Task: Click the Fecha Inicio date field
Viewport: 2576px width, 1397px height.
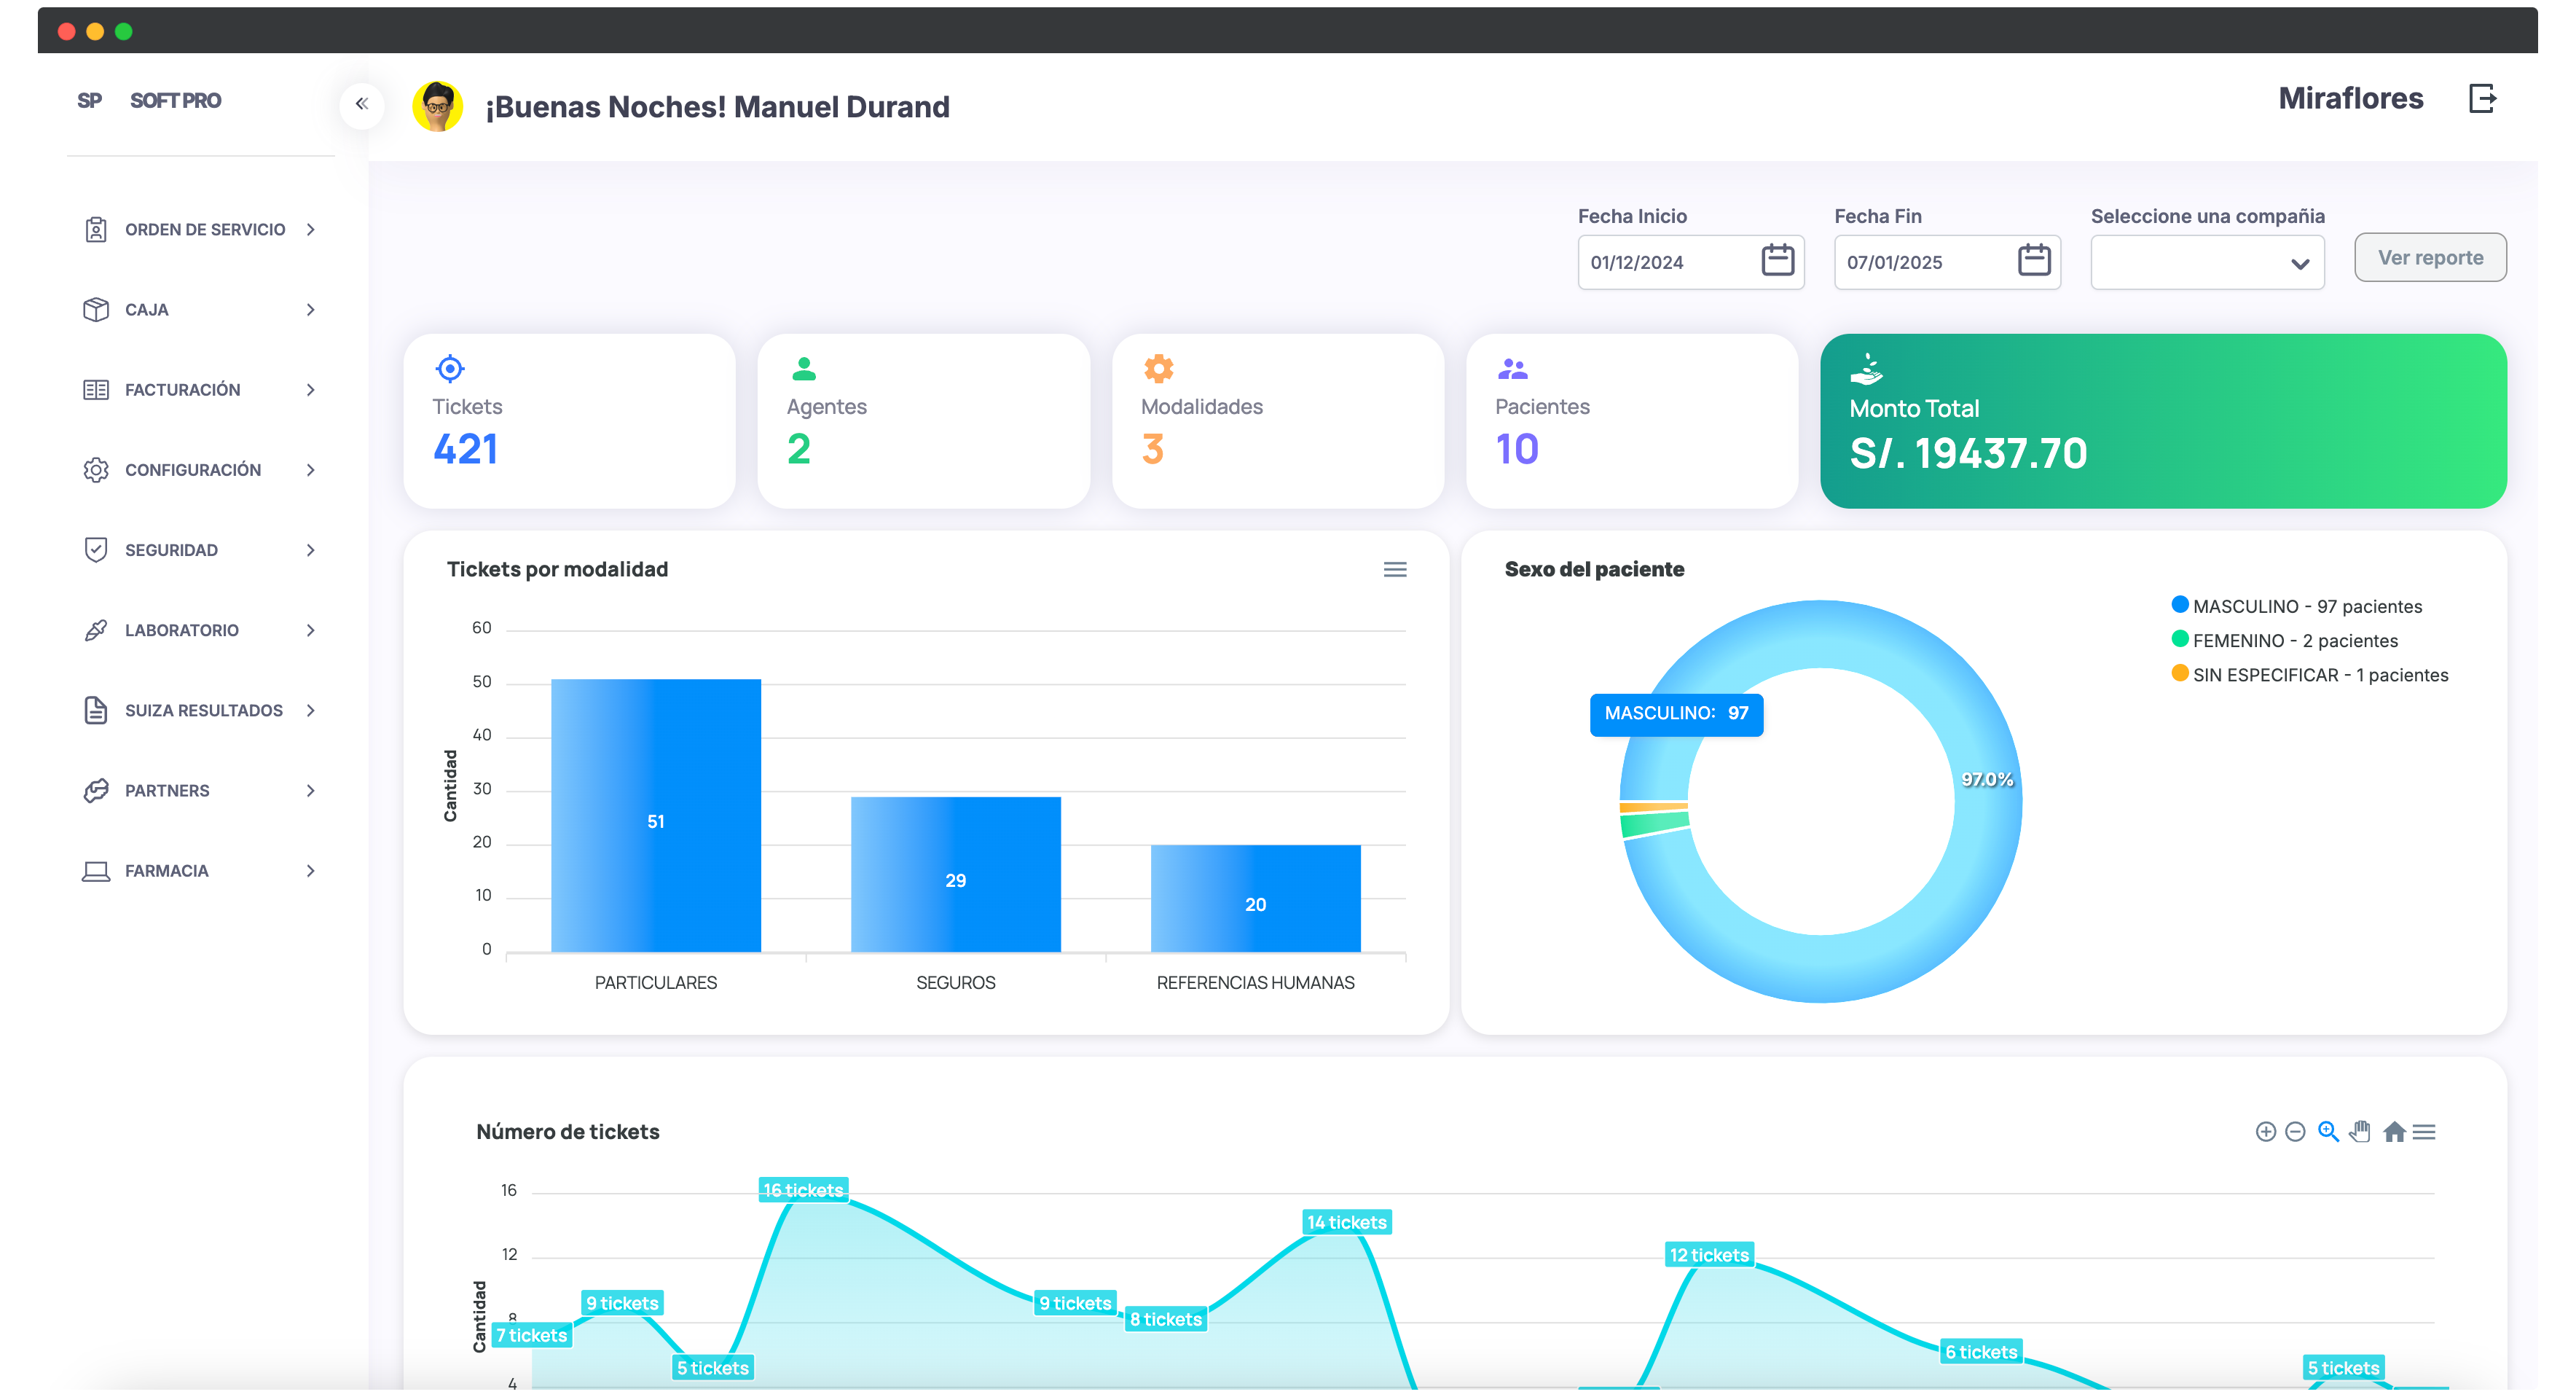Action: click(x=1690, y=262)
